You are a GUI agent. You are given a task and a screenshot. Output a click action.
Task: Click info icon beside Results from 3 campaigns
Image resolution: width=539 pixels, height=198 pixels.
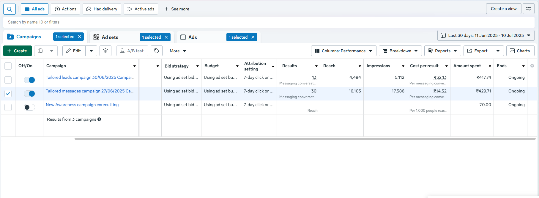[99, 119]
